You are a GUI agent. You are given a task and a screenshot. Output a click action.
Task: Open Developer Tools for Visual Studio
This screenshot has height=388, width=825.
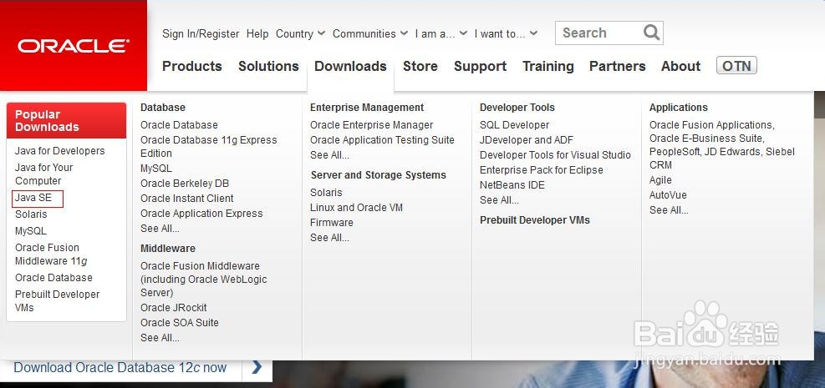(555, 155)
